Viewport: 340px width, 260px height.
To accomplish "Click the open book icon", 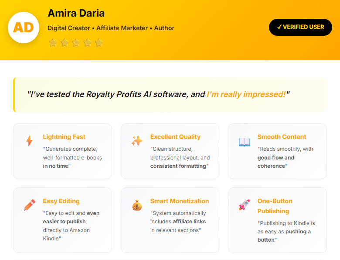I will [x=244, y=142].
